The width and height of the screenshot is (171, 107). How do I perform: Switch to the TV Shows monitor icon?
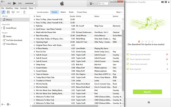coord(13,12)
